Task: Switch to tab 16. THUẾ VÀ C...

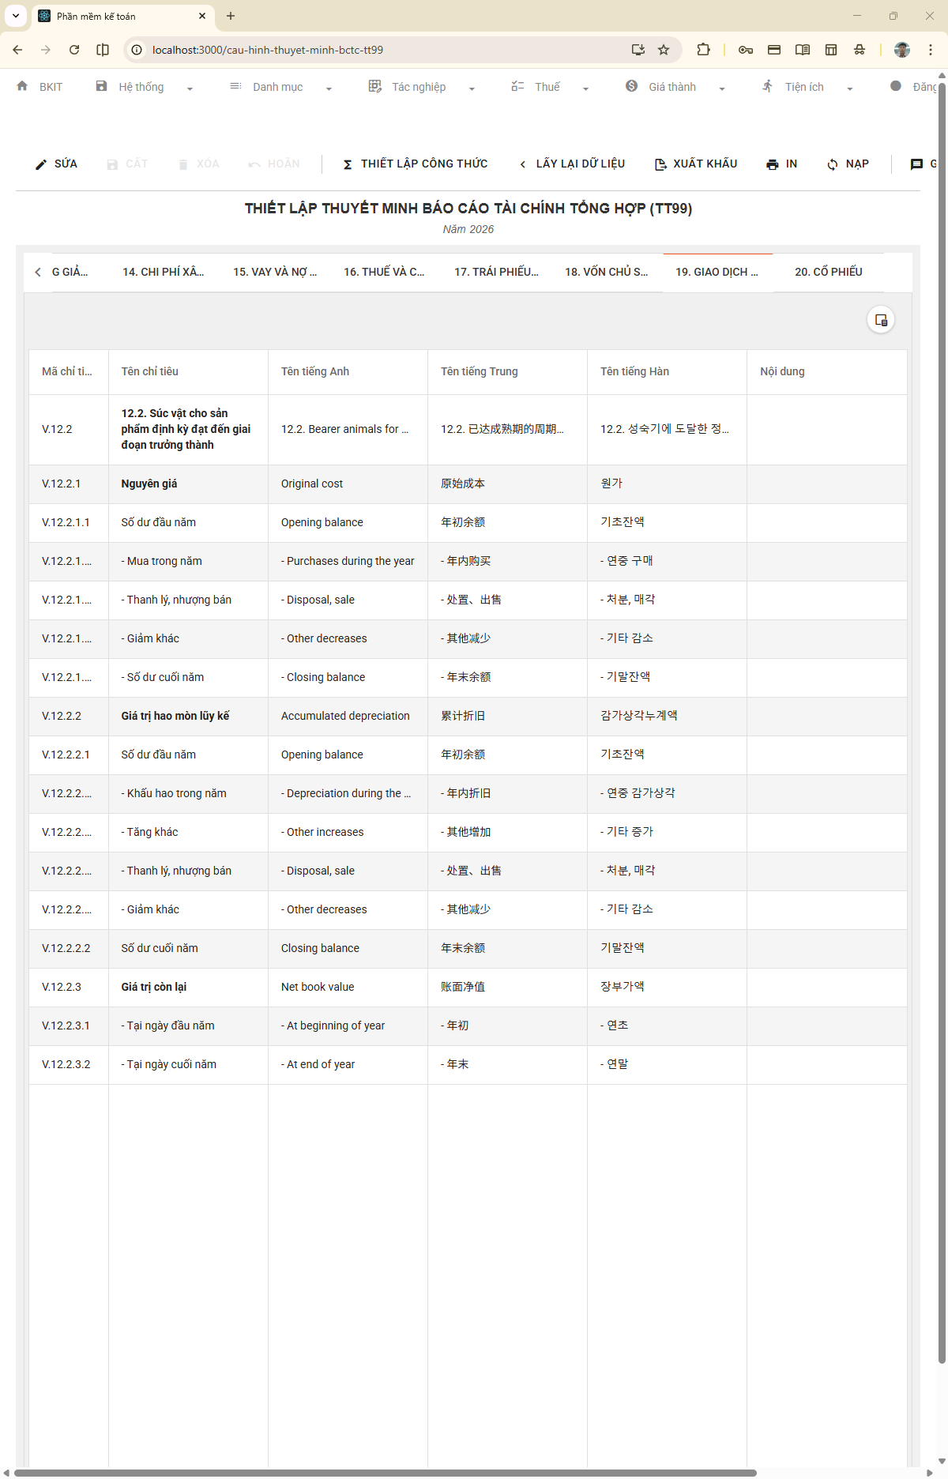Action: click(x=384, y=272)
